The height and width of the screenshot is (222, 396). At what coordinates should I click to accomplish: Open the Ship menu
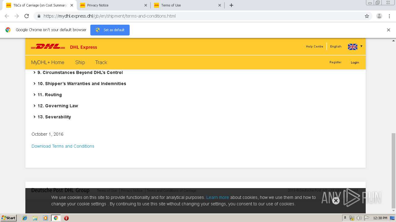click(x=80, y=62)
